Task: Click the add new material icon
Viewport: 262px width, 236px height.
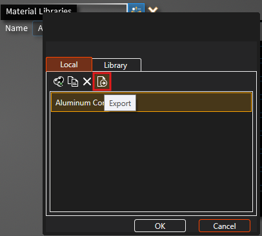Action: point(59,81)
